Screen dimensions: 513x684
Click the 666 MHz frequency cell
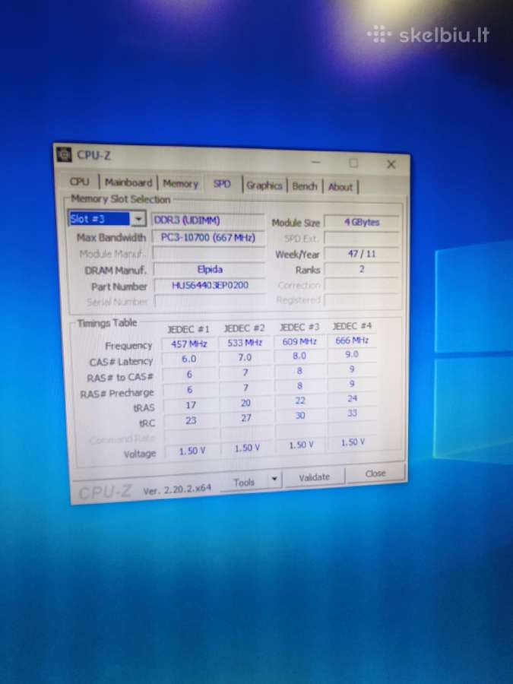coord(352,340)
